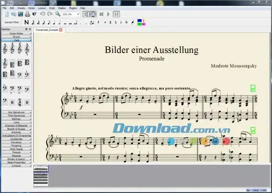The width and height of the screenshot is (272, 193).
Task: Start playback with the Play triangle
Action: tap(108, 14)
